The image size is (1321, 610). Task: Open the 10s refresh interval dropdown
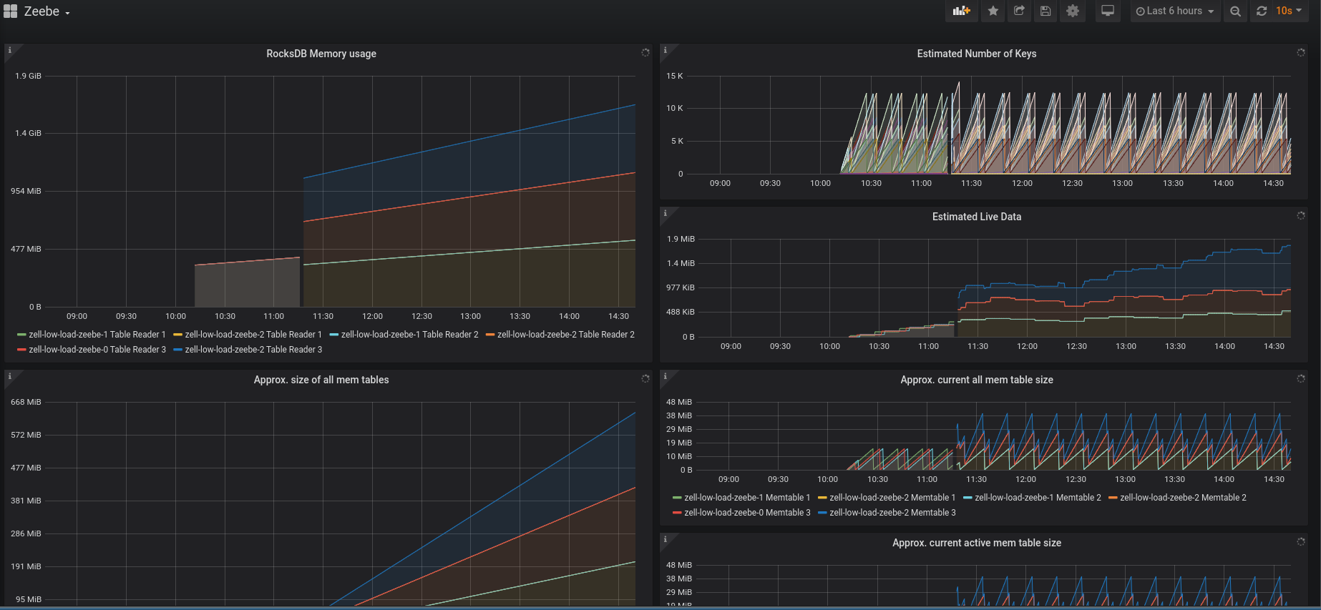tap(1289, 11)
